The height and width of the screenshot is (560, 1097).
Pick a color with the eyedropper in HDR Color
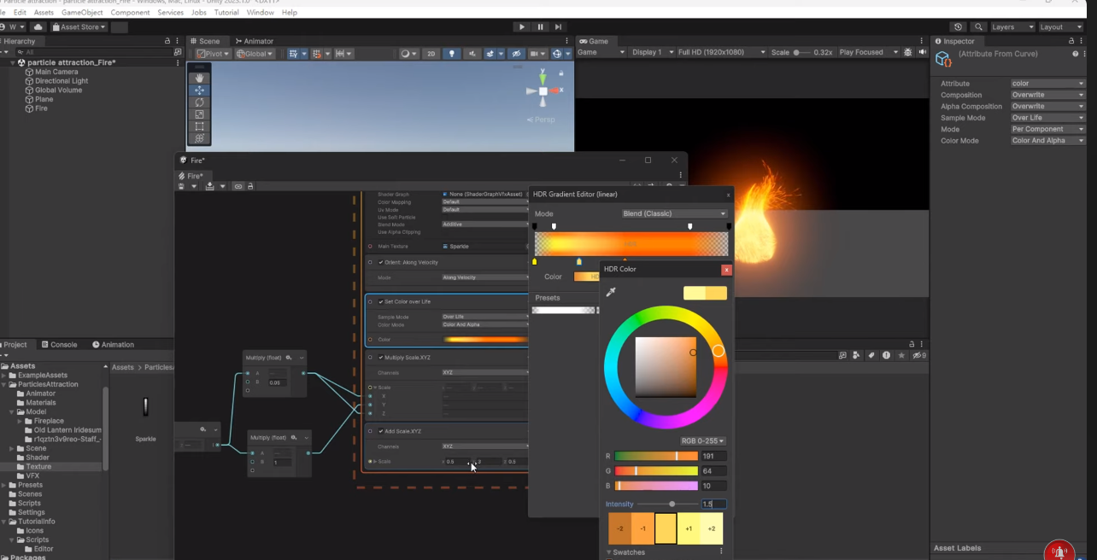click(612, 292)
